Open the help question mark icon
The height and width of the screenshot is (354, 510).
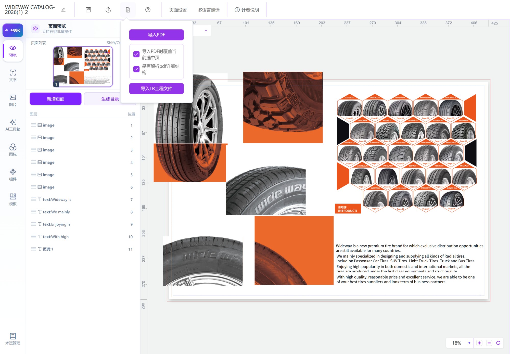[148, 10]
